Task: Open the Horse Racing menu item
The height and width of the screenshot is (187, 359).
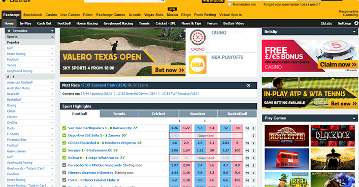Action: pos(87,23)
